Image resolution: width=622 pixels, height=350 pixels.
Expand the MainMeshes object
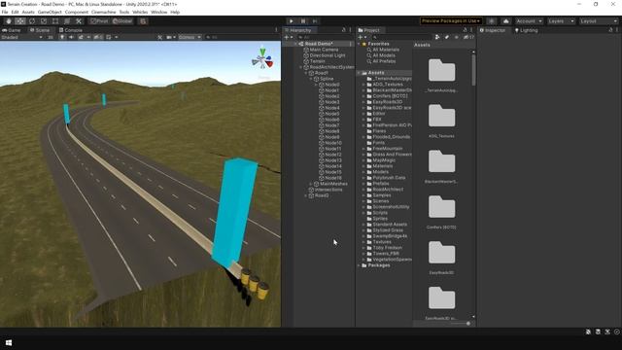(x=311, y=184)
